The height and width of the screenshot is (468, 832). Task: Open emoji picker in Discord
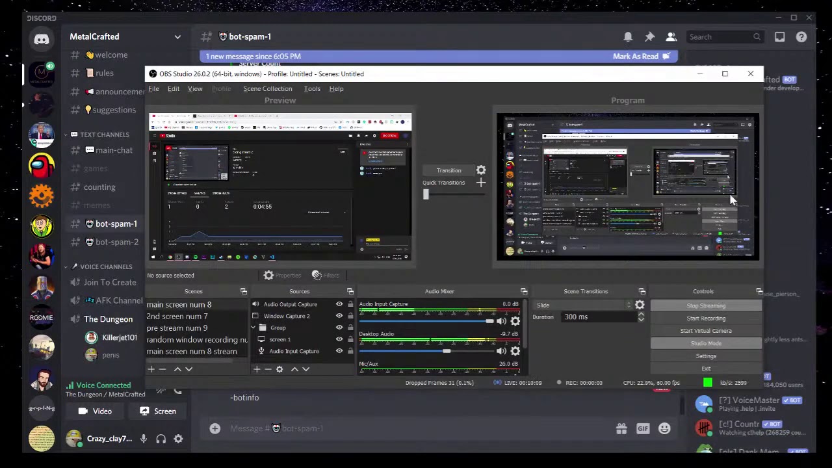(x=664, y=428)
